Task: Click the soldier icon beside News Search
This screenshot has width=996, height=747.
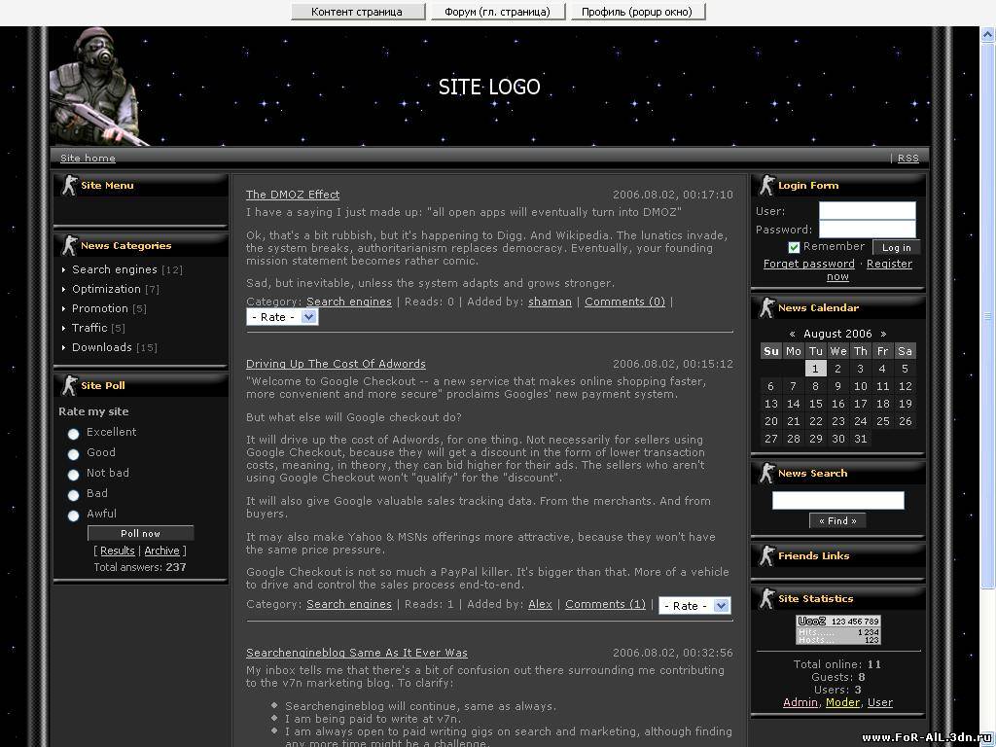Action: coord(766,474)
